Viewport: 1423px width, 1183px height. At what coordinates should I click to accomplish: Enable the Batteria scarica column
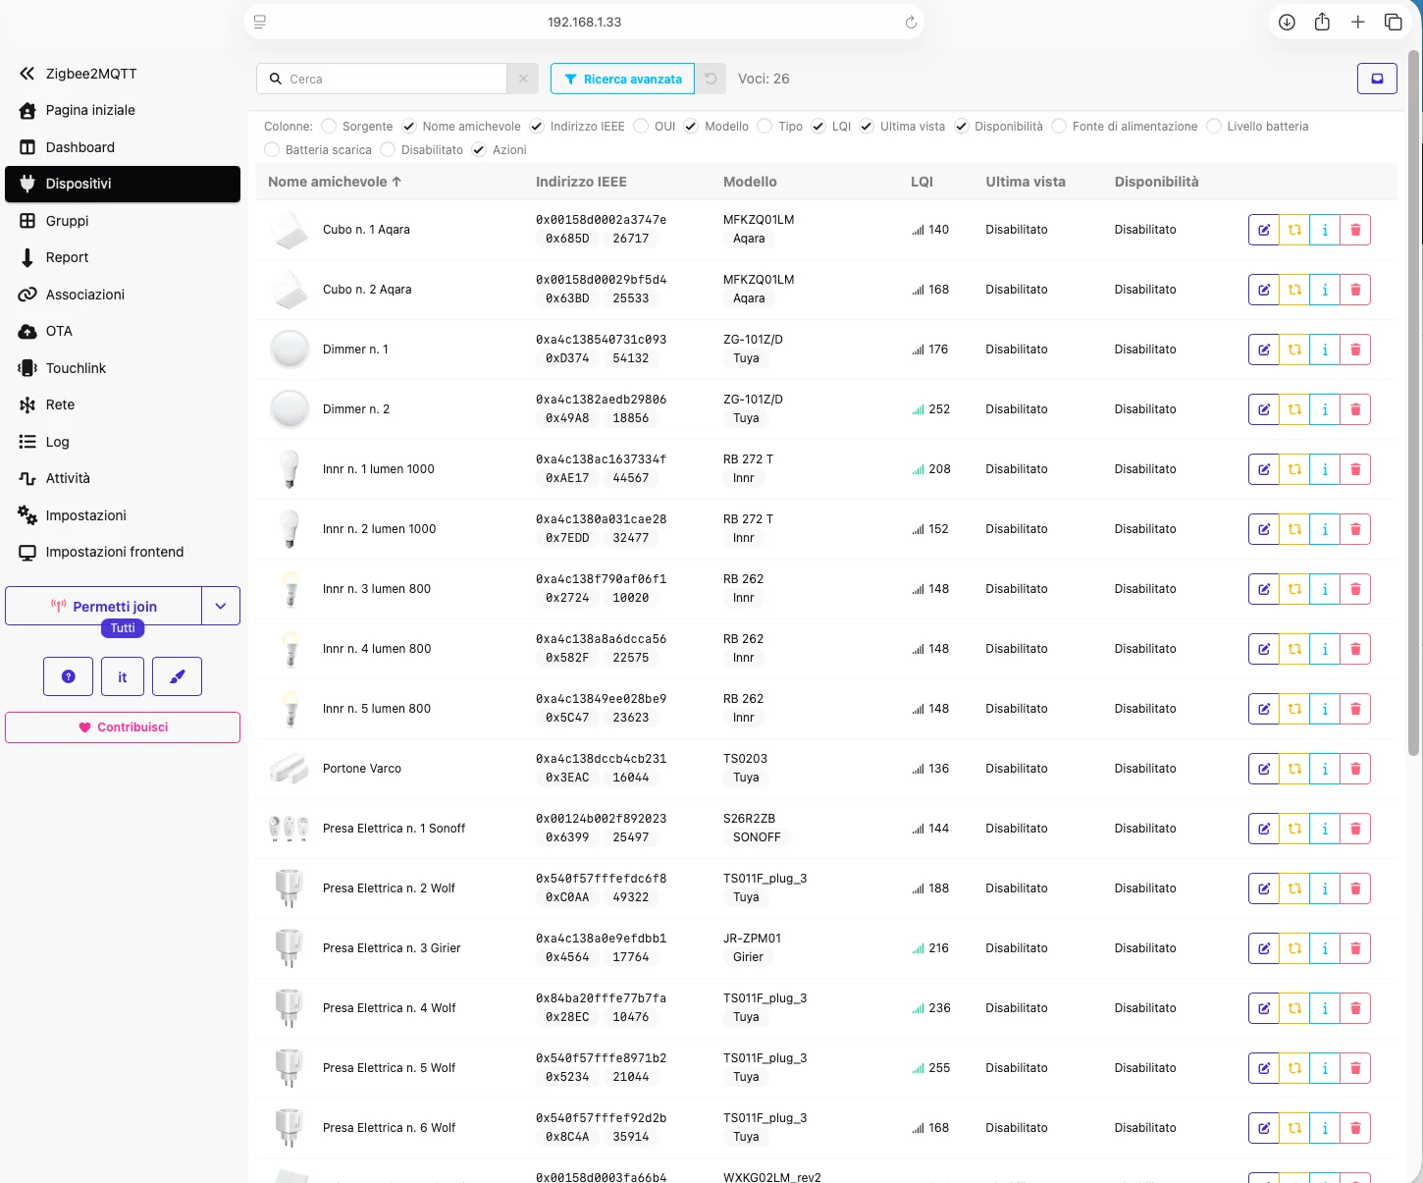(x=272, y=149)
